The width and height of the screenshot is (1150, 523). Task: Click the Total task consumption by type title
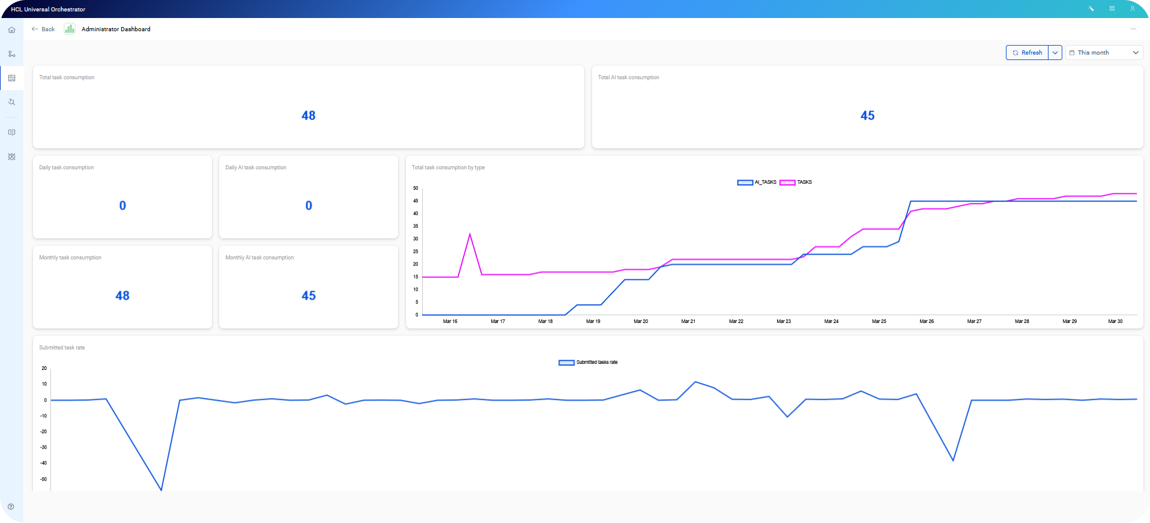(x=448, y=168)
